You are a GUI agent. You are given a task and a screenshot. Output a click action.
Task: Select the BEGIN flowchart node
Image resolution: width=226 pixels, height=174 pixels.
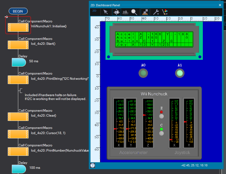(x=18, y=11)
